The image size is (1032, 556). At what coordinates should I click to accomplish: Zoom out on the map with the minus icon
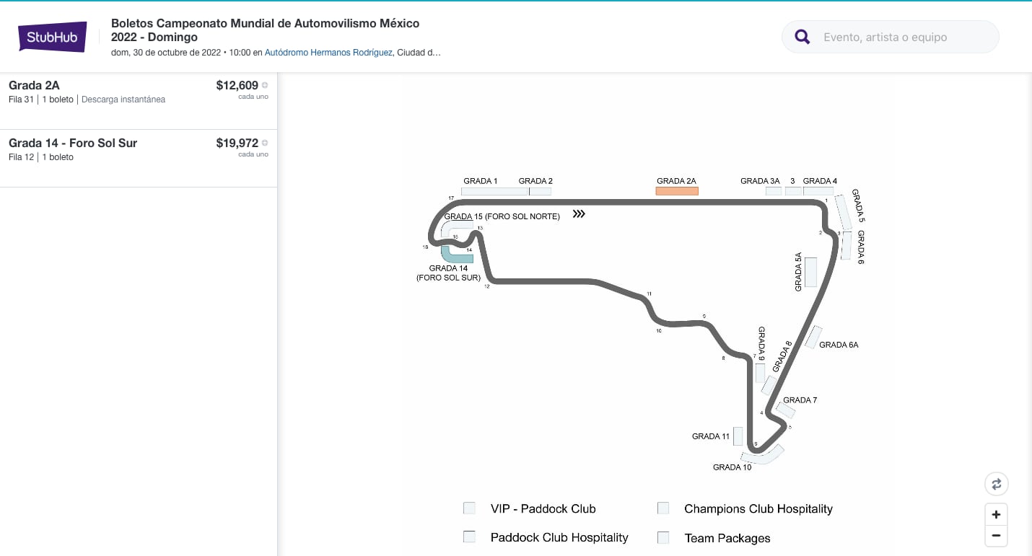tap(996, 536)
